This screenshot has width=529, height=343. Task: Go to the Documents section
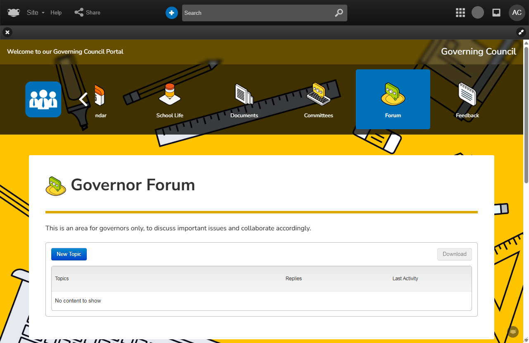click(244, 99)
